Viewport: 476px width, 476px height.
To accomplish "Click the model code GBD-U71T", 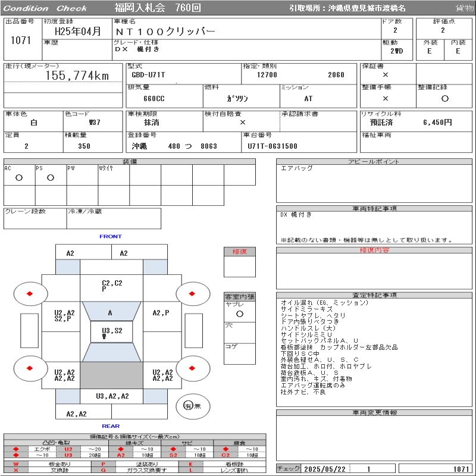I will tap(148, 75).
